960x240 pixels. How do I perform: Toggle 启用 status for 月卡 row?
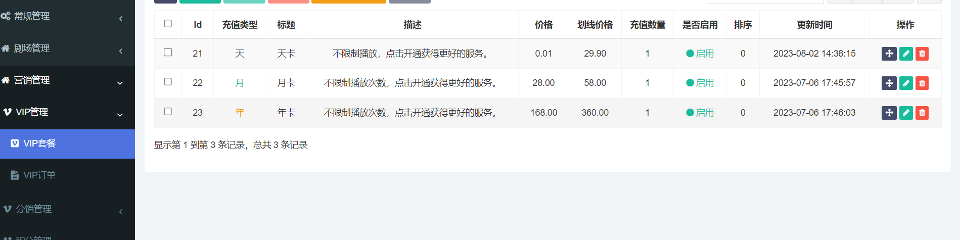pos(700,83)
